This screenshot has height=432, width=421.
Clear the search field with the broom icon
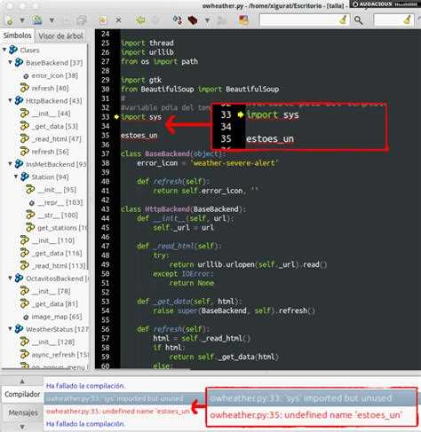click(344, 20)
